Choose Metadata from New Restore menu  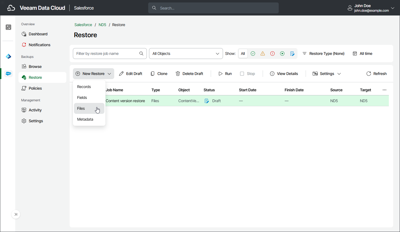pos(89,119)
